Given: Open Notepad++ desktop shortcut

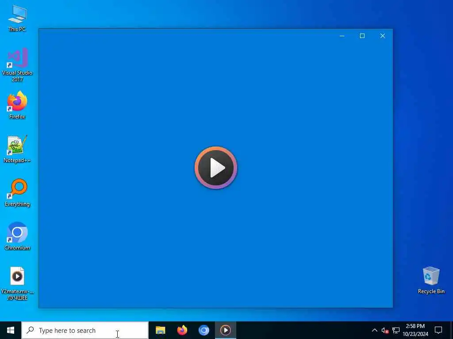Looking at the screenshot, I should point(17,149).
